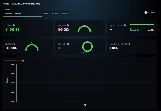Click Daily Account Balance help icon
The width and height of the screenshot is (161, 111).
[x=23, y=61]
